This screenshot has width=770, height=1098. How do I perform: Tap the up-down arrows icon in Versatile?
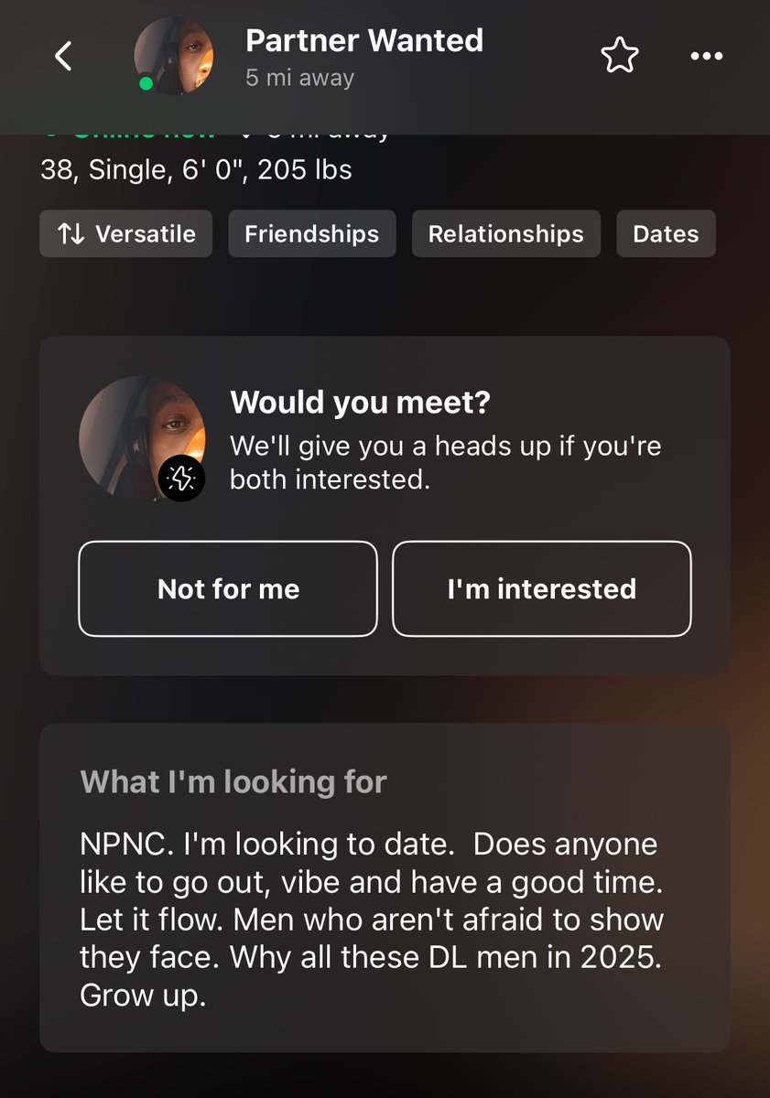(x=70, y=233)
